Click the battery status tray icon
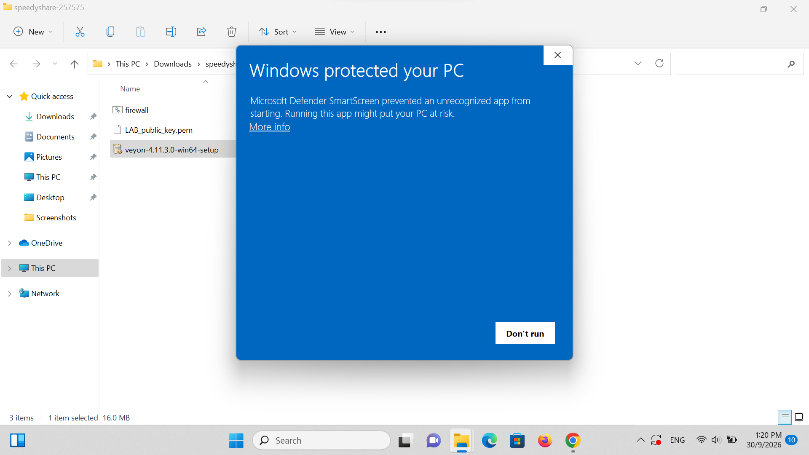The height and width of the screenshot is (455, 809). pyautogui.click(x=732, y=440)
